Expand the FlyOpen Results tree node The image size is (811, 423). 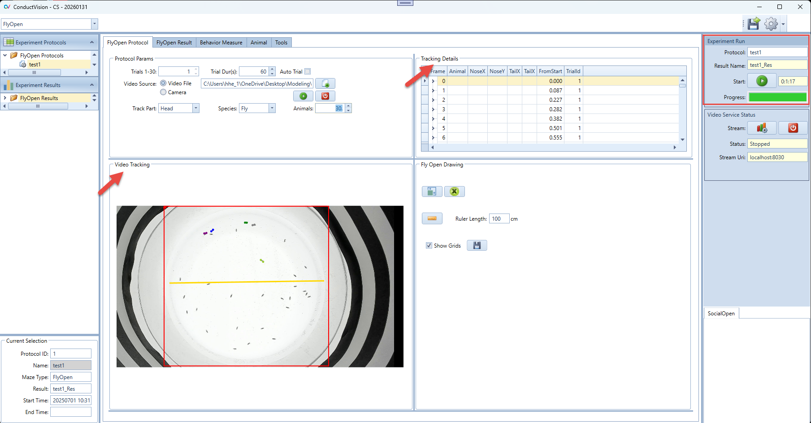tap(5, 98)
